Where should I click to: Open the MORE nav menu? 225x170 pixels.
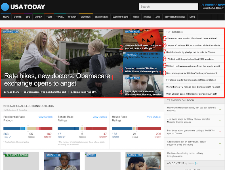tap(192, 17)
